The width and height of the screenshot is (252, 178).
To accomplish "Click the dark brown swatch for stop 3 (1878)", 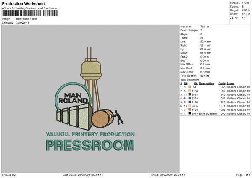I will pos(190,94).
